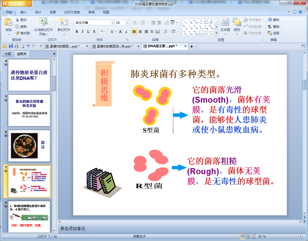Enable left text alignment
Screen dimensions: 308x241
click(134, 31)
